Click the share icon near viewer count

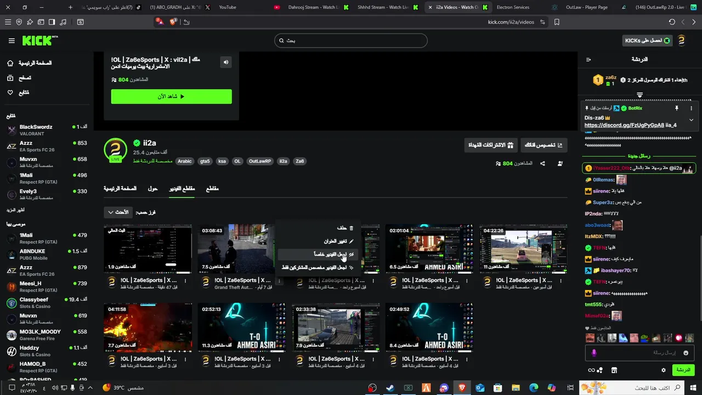coord(542,163)
